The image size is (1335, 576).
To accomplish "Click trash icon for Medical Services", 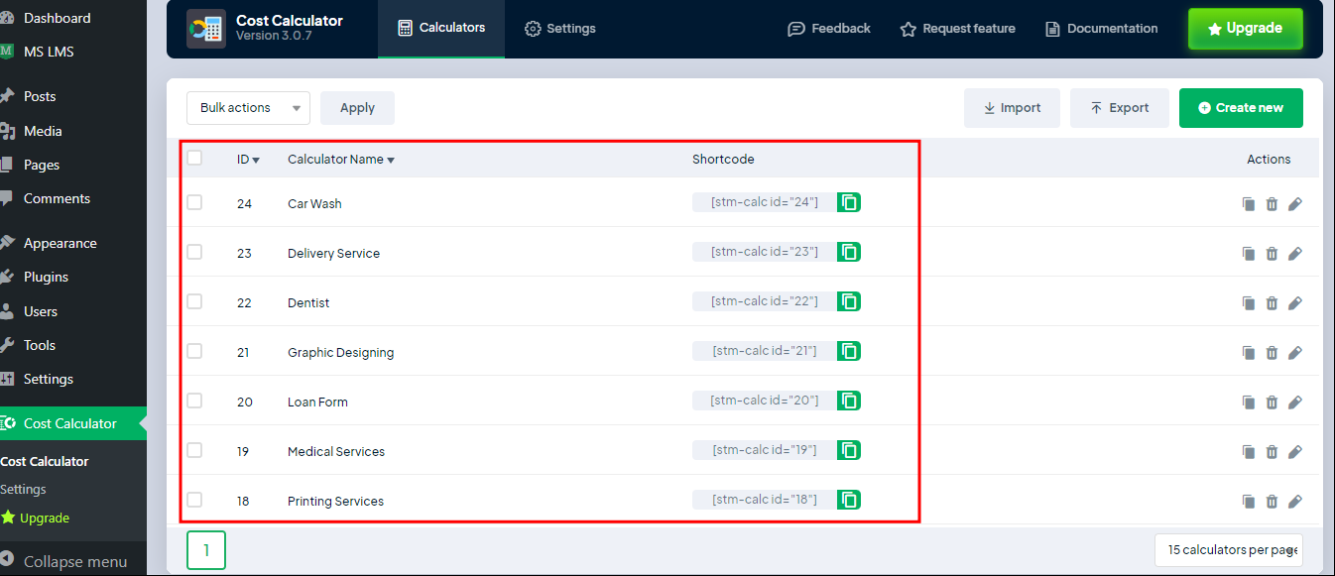I will click(1272, 452).
